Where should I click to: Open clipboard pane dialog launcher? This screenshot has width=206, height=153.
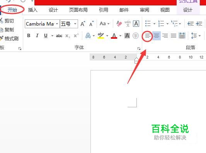pos(20,49)
